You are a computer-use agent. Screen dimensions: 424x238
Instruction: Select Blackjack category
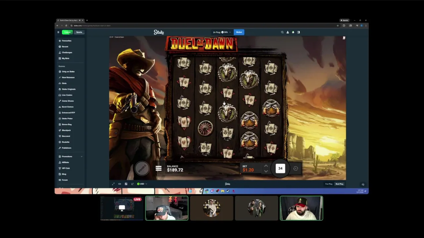(x=65, y=130)
